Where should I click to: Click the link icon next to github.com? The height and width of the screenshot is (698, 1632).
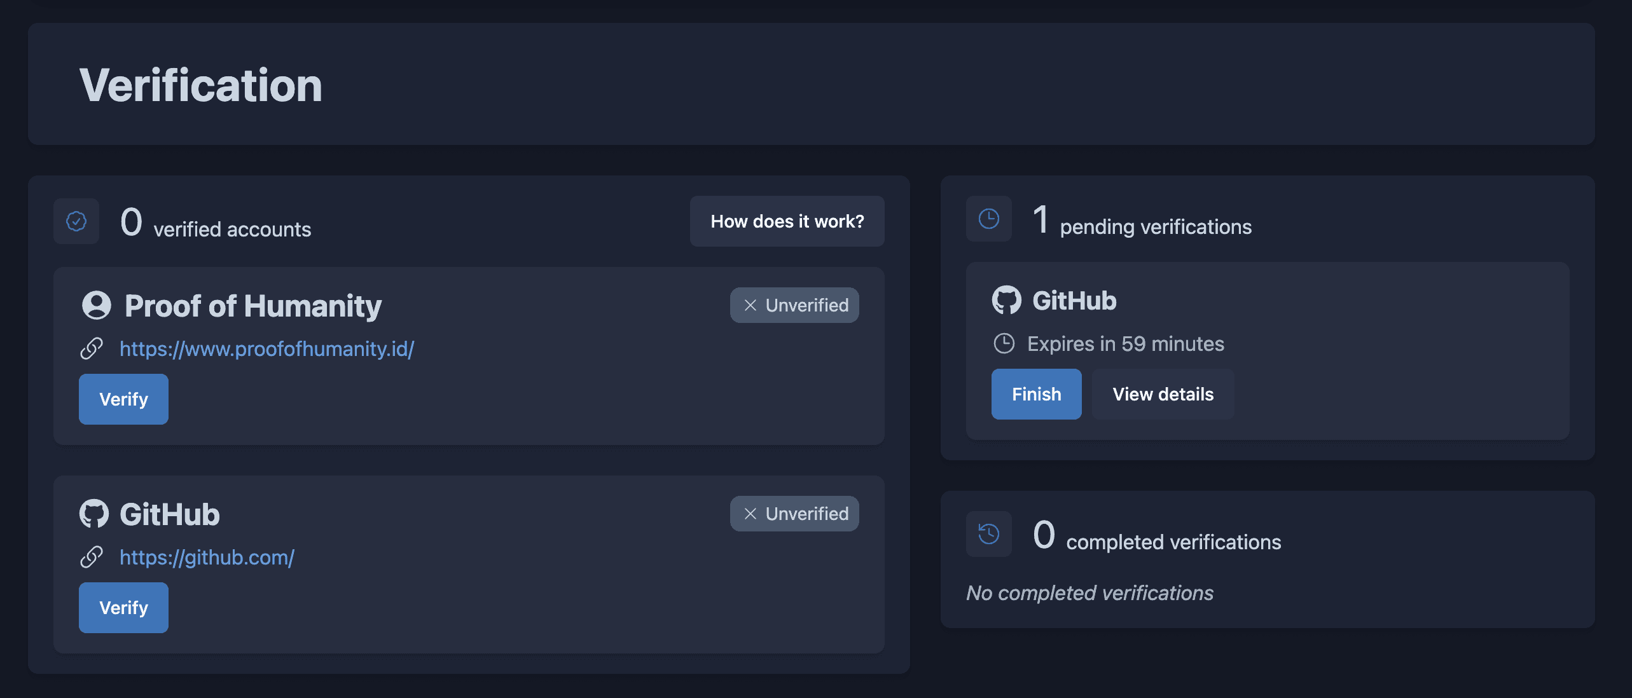coord(90,556)
